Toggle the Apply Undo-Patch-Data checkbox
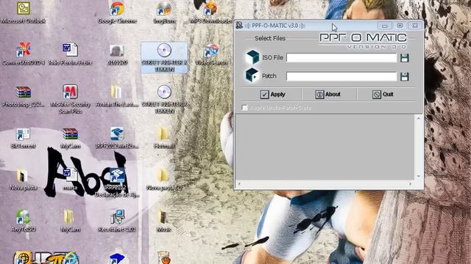Screen dimensions: 471x264 [245, 108]
